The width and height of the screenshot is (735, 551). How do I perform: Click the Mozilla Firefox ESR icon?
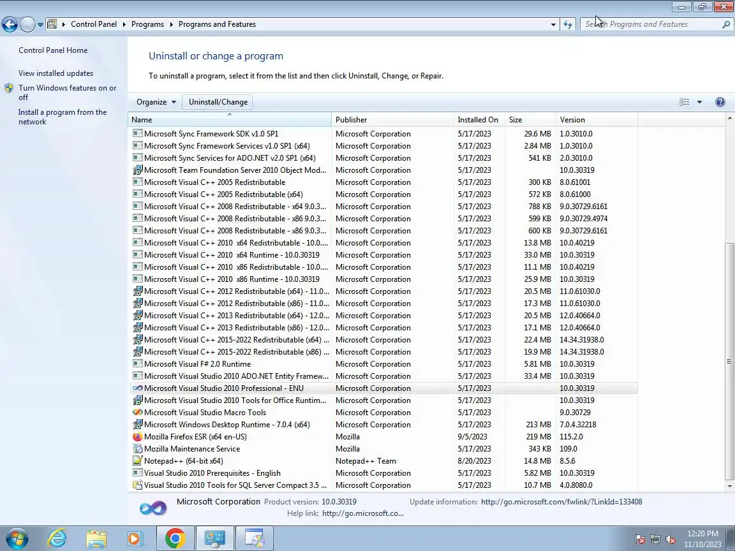click(137, 437)
